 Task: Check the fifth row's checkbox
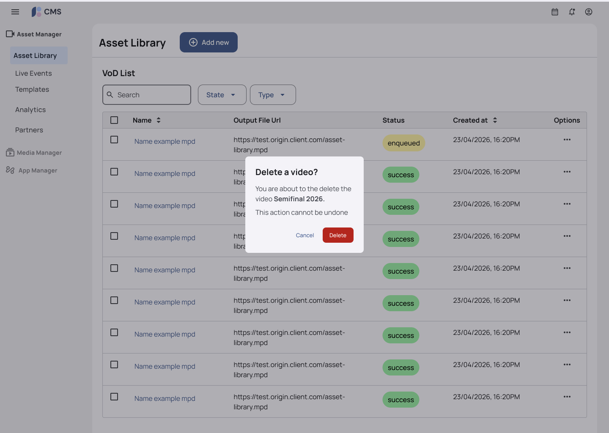[114, 268]
